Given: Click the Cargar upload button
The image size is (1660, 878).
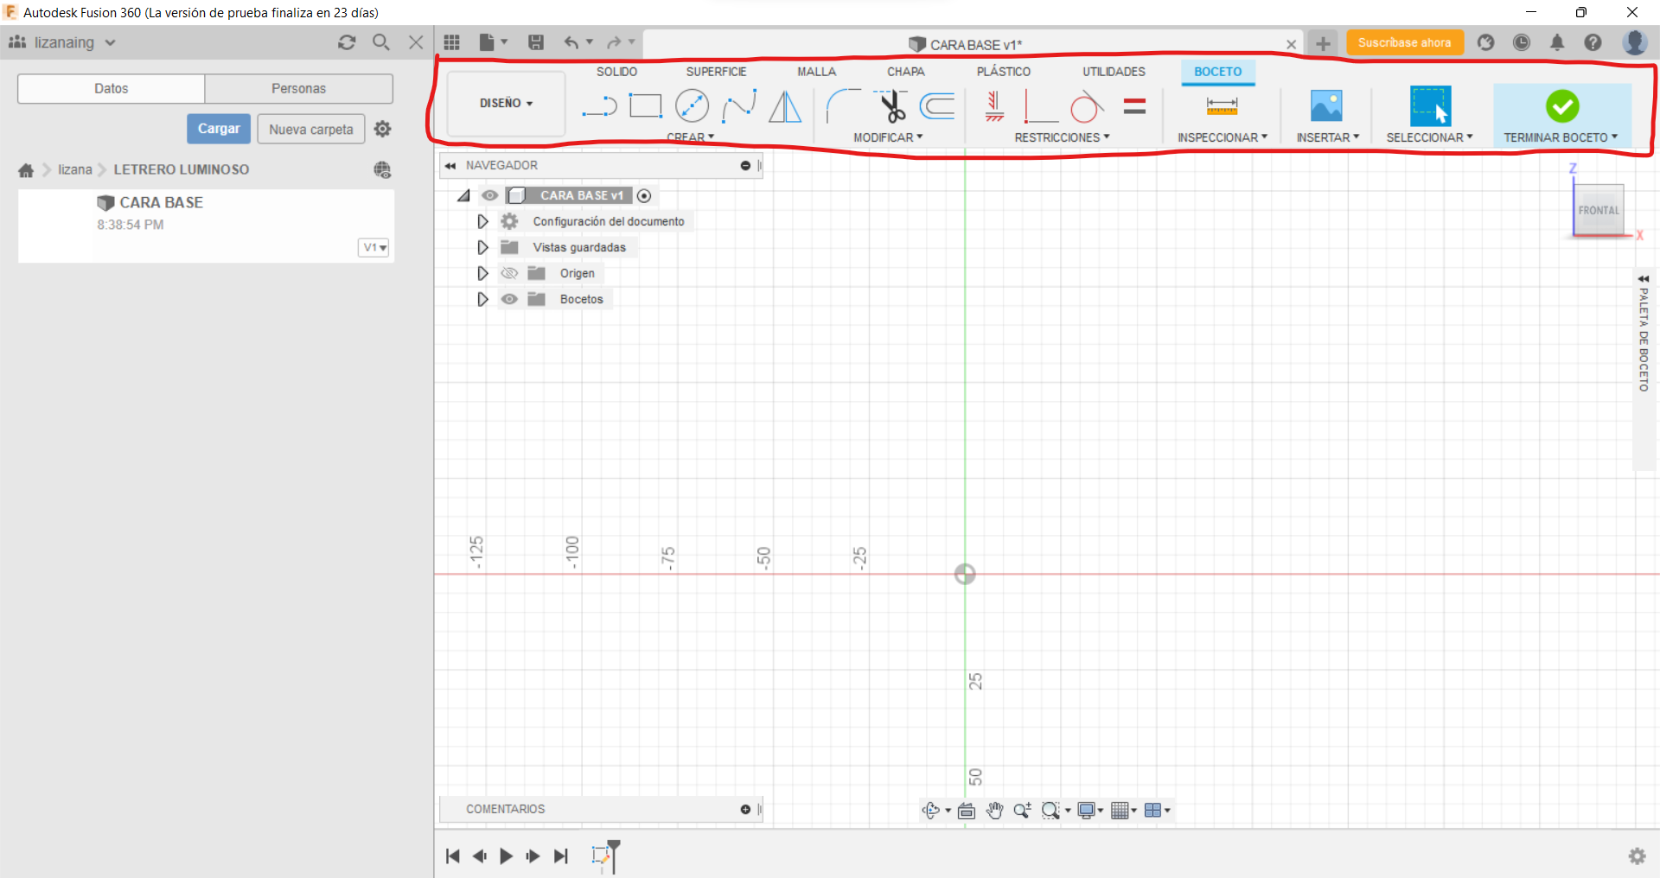Looking at the screenshot, I should 218,128.
